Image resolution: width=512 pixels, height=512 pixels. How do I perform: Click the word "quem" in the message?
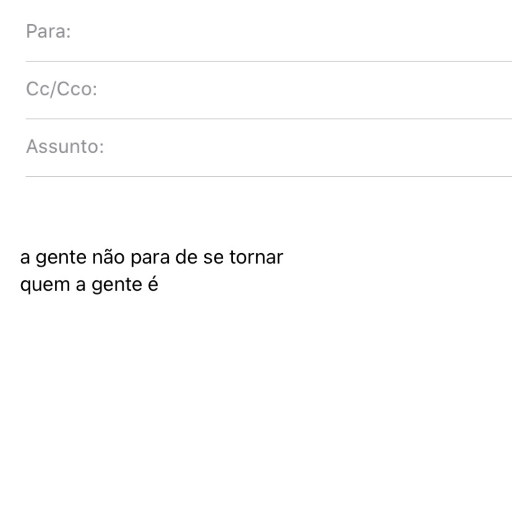pos(44,285)
